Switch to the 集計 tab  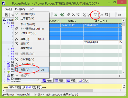pos(59,80)
